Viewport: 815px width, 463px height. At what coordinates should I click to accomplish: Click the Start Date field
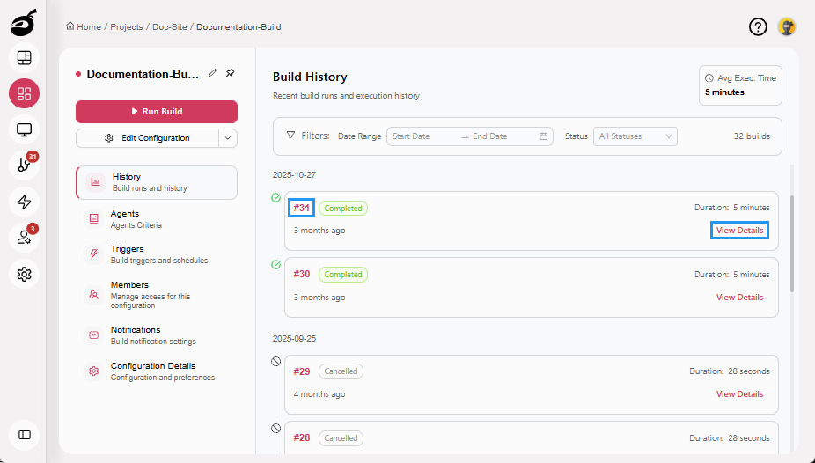pos(423,136)
